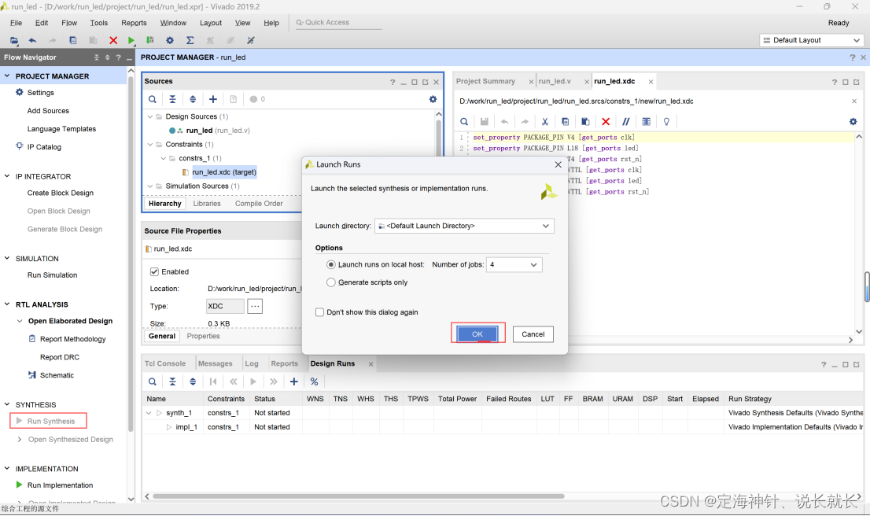Open the Flow menu
Viewport: 870px width, 516px height.
point(68,23)
